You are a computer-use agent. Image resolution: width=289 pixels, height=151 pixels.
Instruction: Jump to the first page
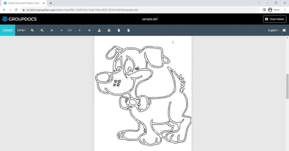pos(52,30)
